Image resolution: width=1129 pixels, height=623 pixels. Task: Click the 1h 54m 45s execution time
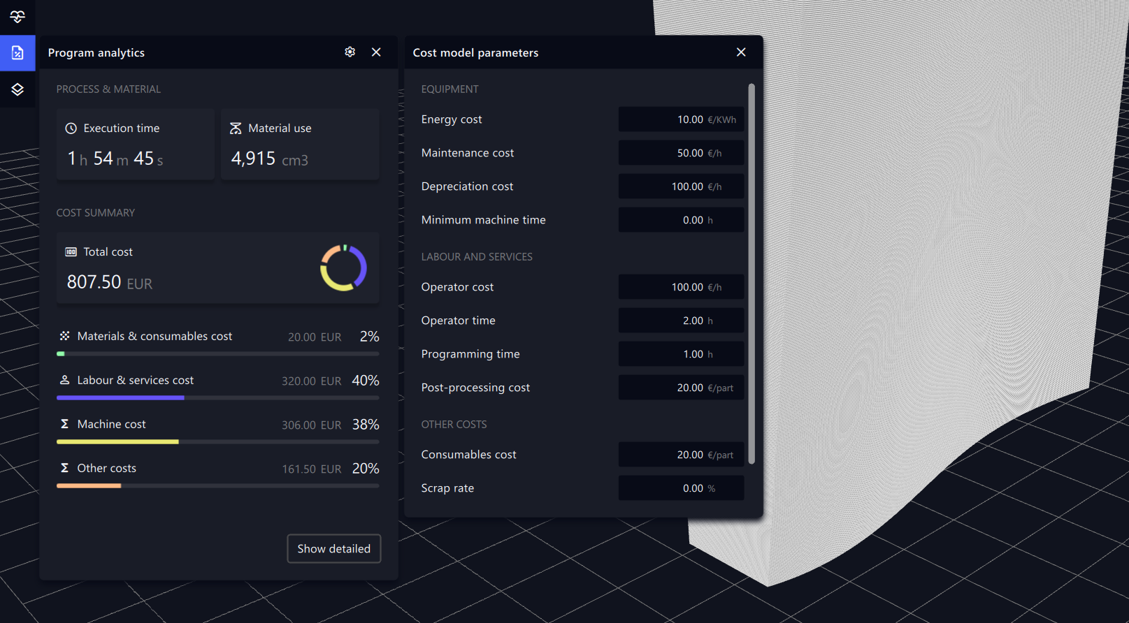click(x=115, y=159)
